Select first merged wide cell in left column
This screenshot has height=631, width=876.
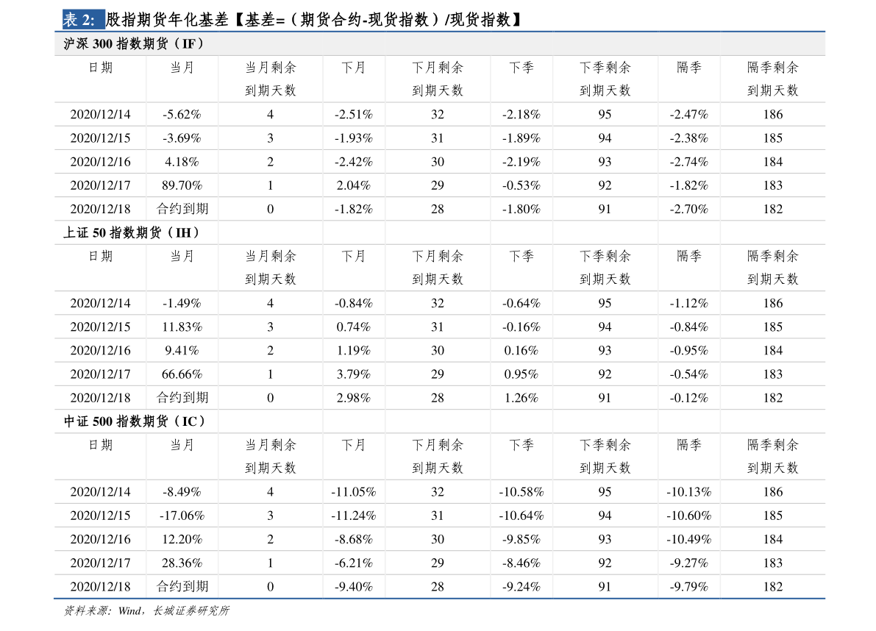[135, 232]
